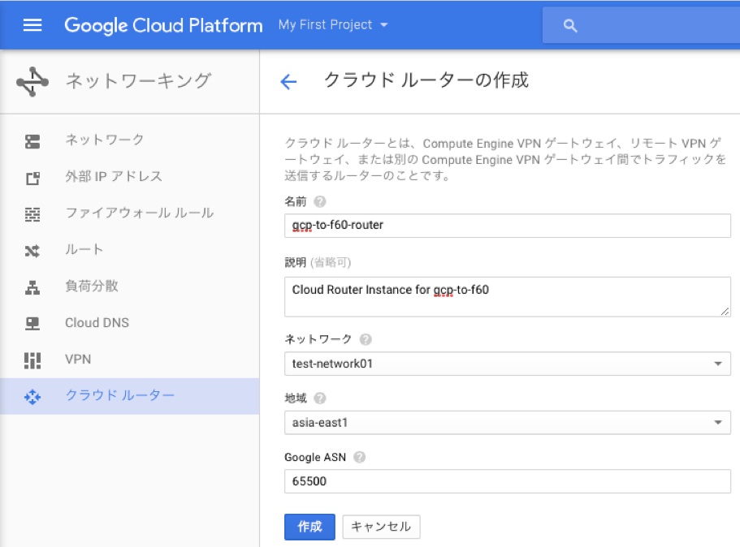Click the search magnifier icon
This screenshot has width=740, height=547.
coord(570,26)
